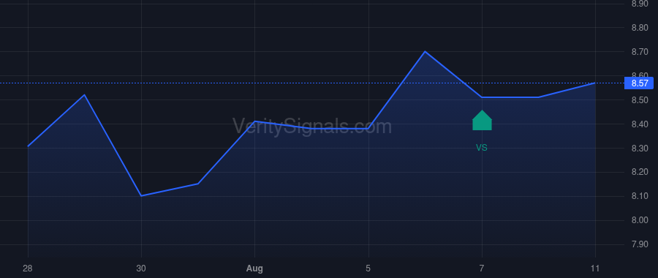The width and height of the screenshot is (658, 278).
Task: Click the green VS signal marker
Action: point(482,120)
